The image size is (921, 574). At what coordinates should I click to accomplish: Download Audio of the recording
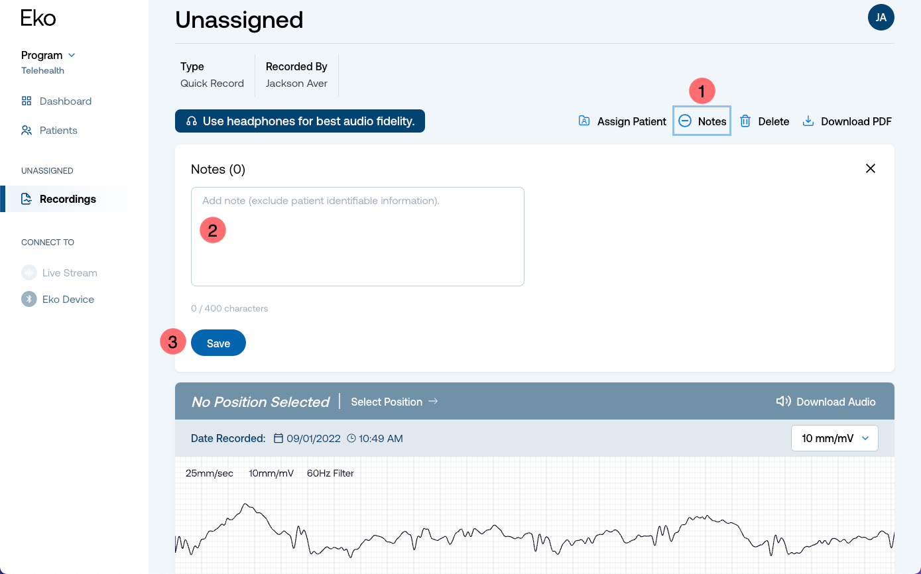826,402
